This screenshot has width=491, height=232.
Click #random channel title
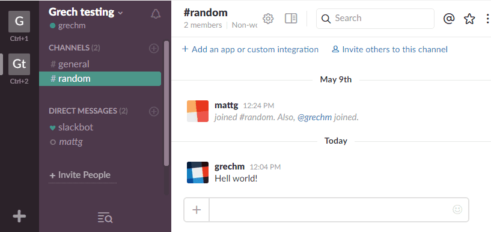click(206, 13)
